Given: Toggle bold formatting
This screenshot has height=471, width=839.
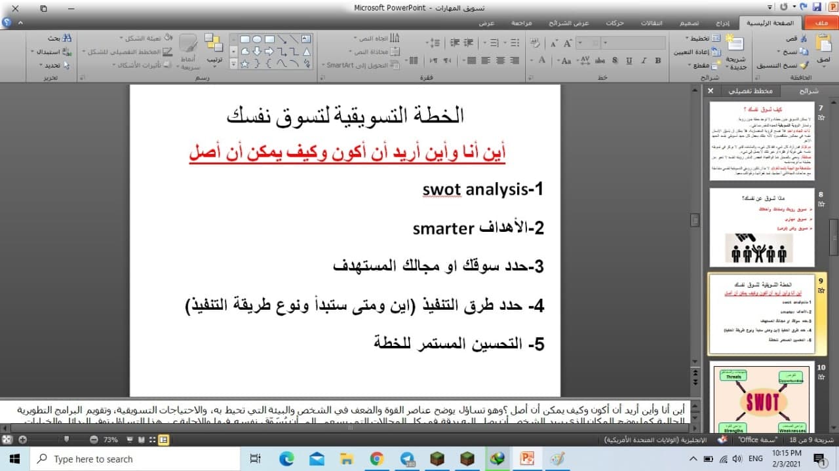Looking at the screenshot, I should pos(657,60).
